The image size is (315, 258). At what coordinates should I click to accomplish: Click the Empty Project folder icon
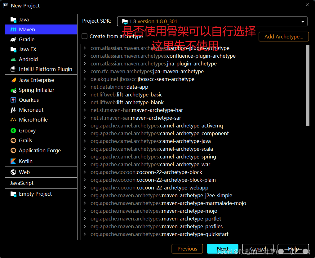(13, 194)
